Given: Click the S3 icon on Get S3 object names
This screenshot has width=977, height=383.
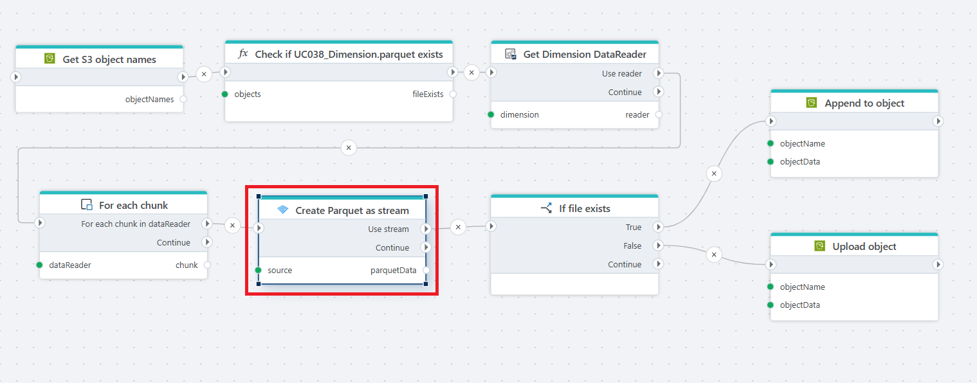Looking at the screenshot, I should pos(50,59).
